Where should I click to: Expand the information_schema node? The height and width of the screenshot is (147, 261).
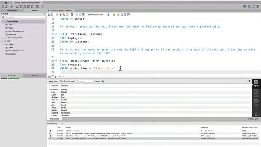click(x=2, y=38)
